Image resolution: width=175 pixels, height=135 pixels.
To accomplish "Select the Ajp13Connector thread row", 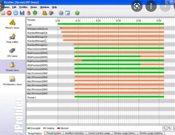I will [101, 73].
